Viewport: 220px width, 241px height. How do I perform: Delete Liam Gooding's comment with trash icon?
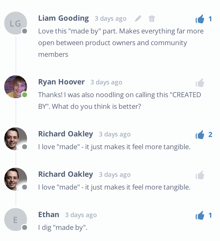(152, 19)
